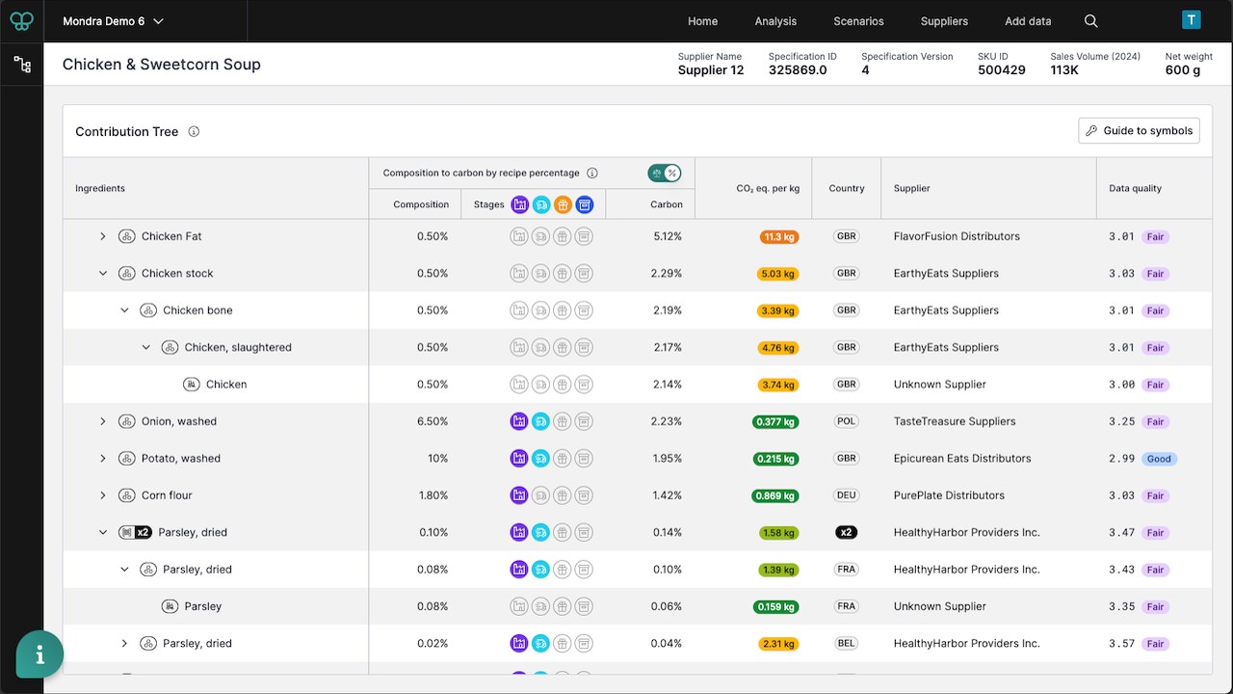Click the cyan transport truck stage header icon
The width and height of the screenshot is (1233, 694).
[x=541, y=204]
